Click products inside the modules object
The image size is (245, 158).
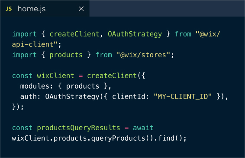pyautogui.click(x=83, y=86)
